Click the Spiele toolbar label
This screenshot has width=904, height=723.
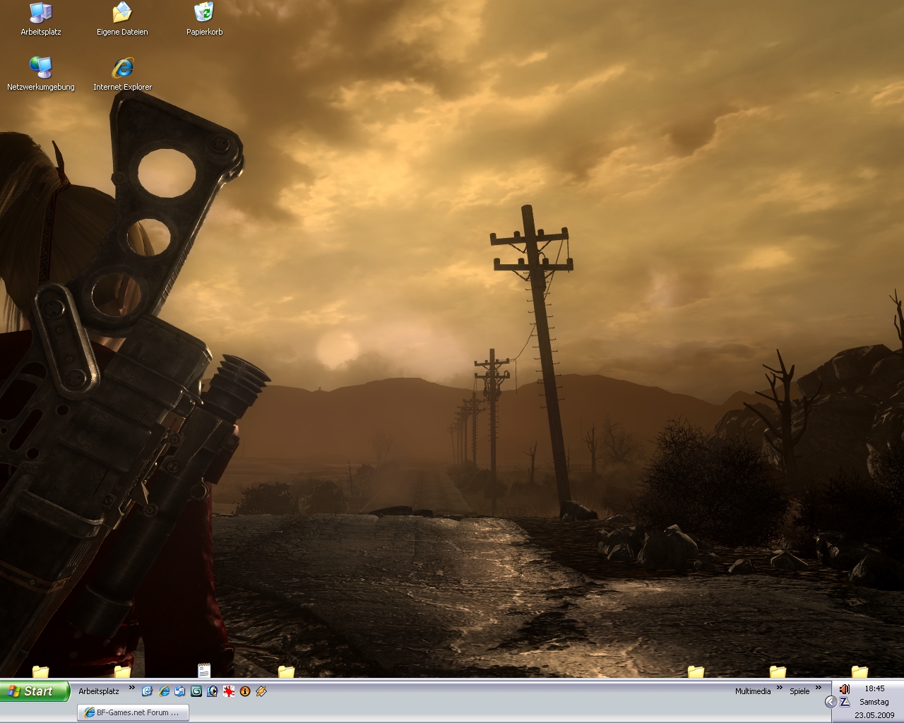coord(799,691)
